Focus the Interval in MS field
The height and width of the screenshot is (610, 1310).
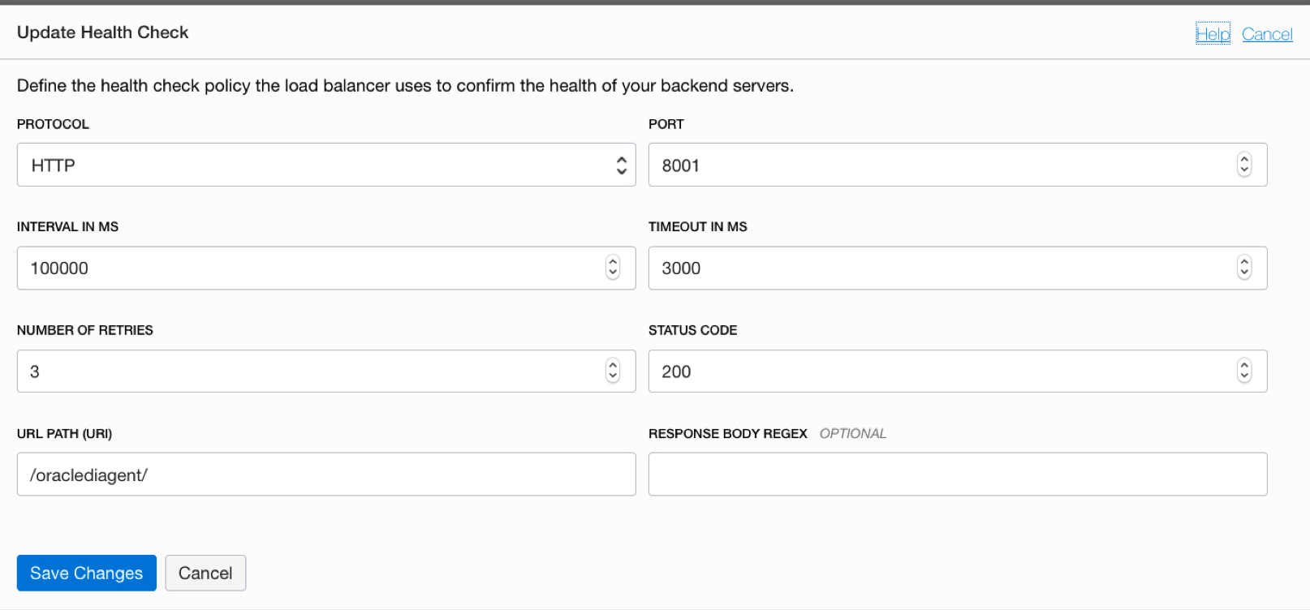click(x=308, y=268)
